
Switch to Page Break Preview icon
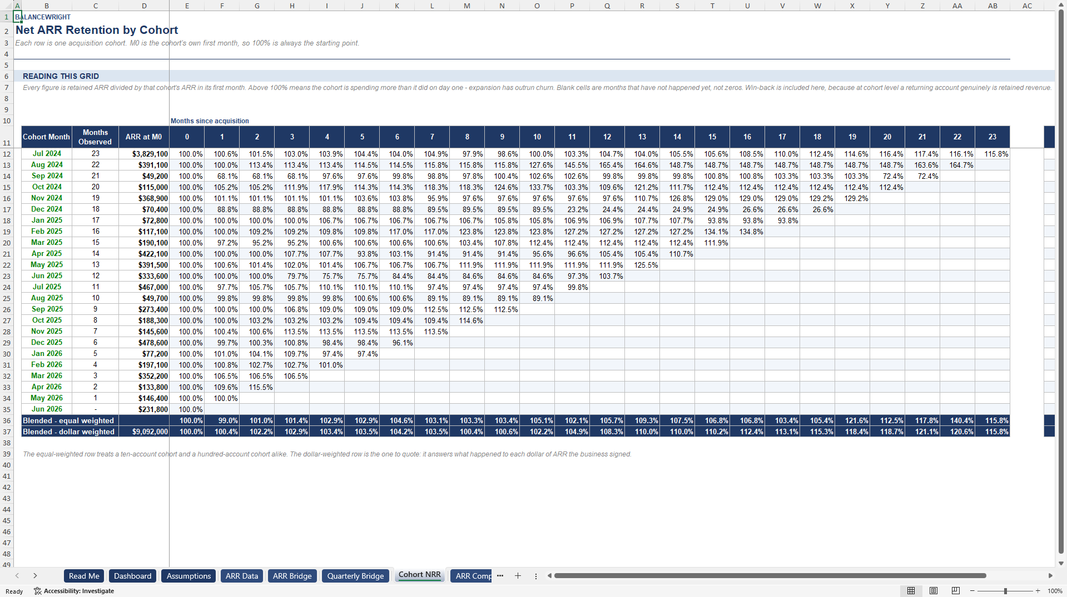[956, 591]
